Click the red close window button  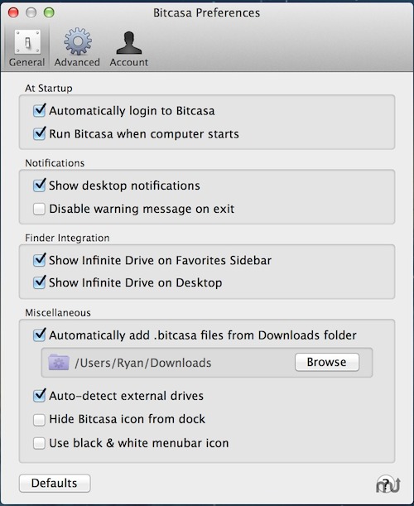pyautogui.click(x=13, y=12)
